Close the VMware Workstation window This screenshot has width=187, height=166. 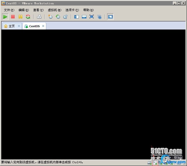pos(183,3)
